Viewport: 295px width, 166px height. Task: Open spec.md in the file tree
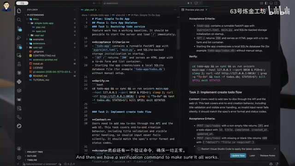(x=41, y=31)
